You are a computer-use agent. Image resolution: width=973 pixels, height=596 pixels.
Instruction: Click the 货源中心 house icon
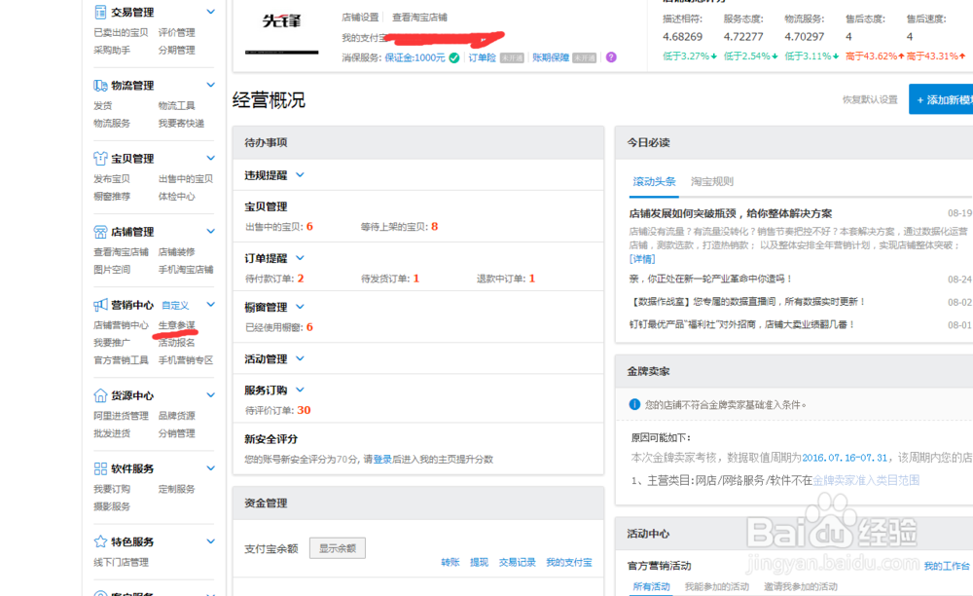coord(100,395)
